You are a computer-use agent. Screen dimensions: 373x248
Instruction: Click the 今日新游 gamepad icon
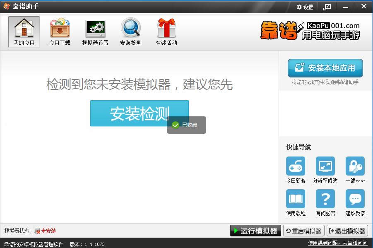pyautogui.click(x=296, y=166)
